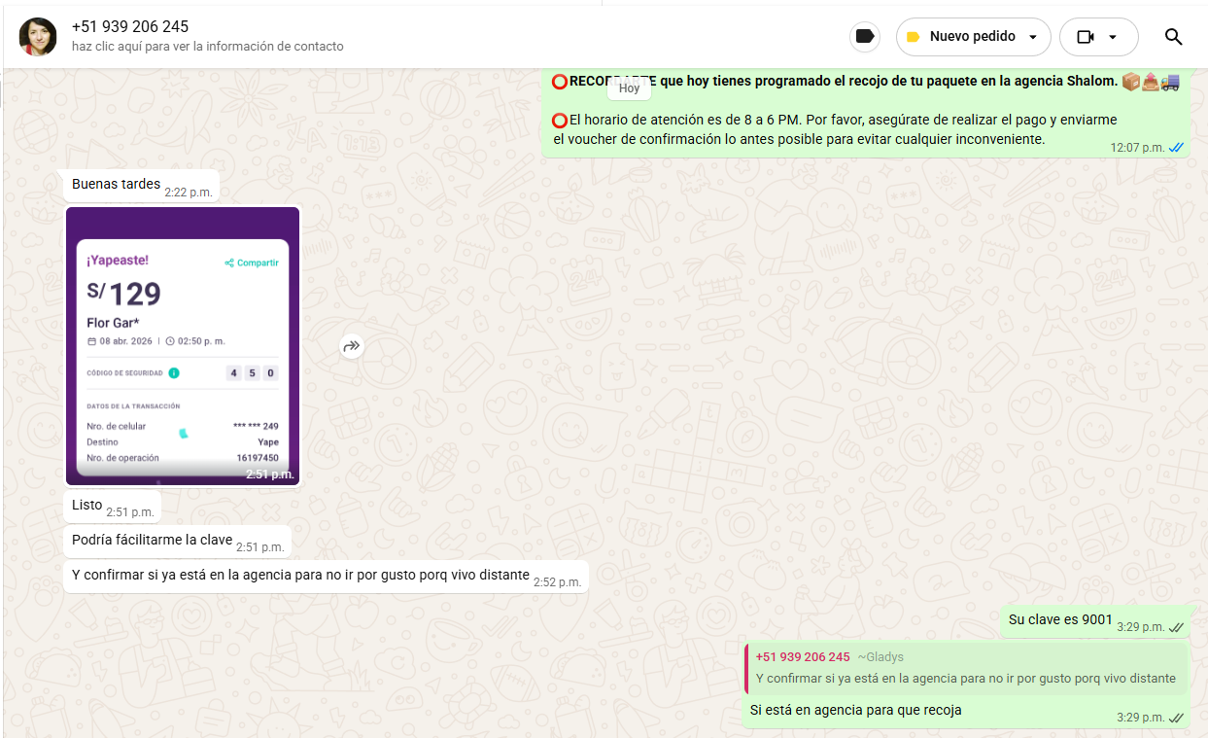Open the Yape S/129 payment screenshot
The image size is (1208, 738).
pyautogui.click(x=183, y=345)
